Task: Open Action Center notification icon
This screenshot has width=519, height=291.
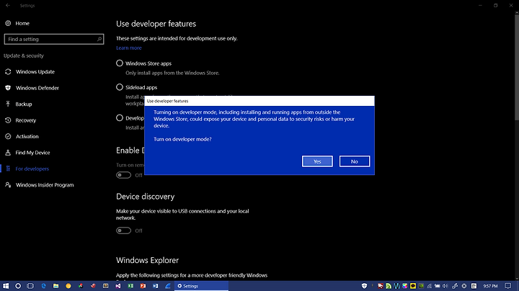Action: click(x=507, y=286)
